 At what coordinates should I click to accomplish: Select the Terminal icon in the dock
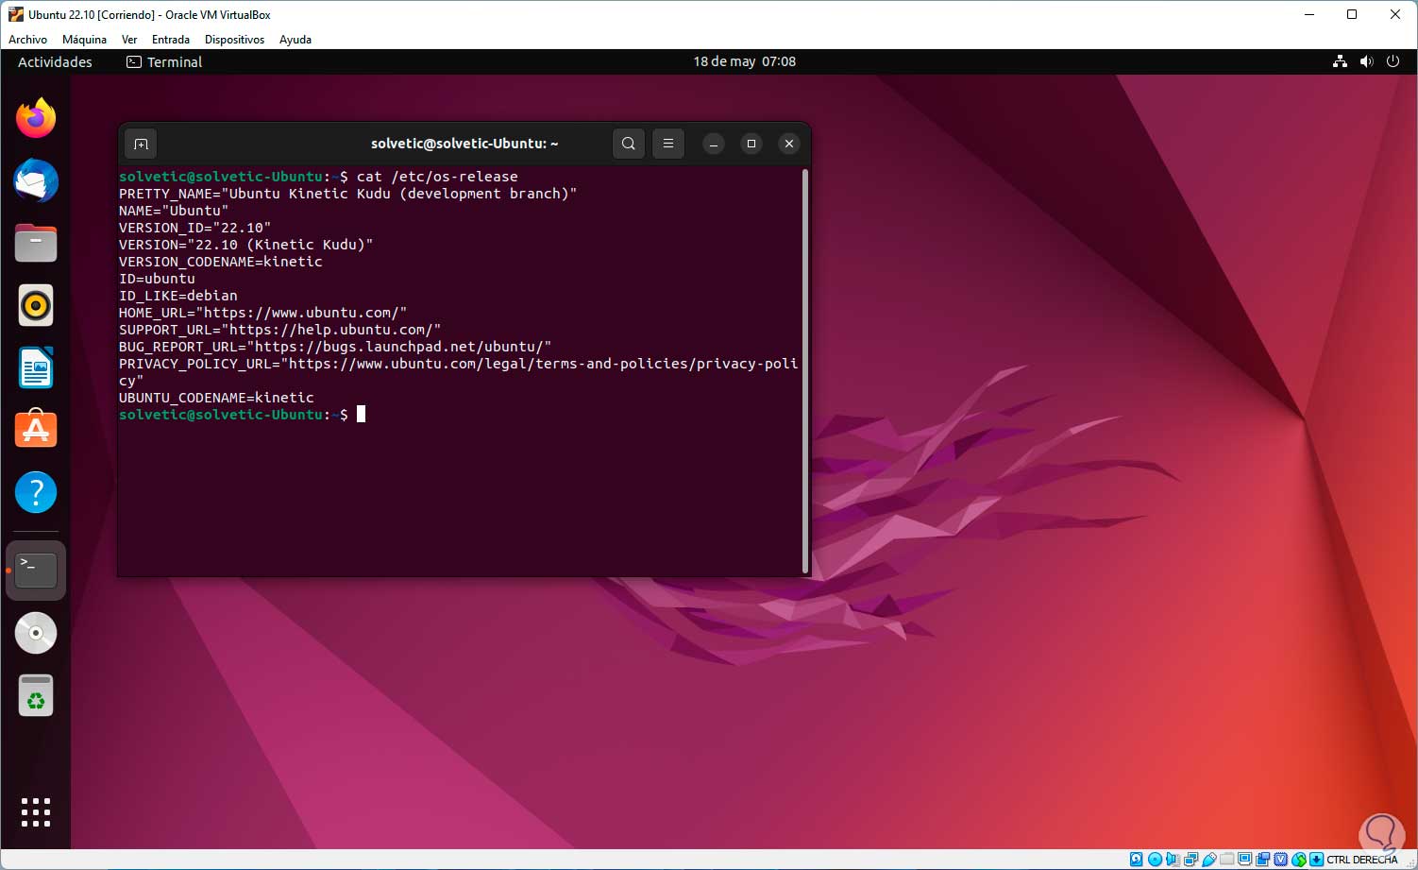click(x=36, y=571)
